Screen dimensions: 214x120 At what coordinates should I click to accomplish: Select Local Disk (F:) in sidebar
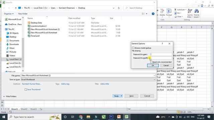[x=15, y=67]
